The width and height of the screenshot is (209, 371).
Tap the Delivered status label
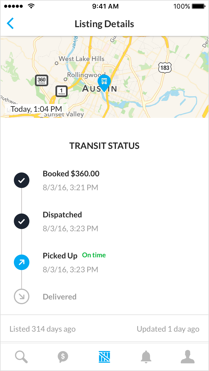[60, 297]
